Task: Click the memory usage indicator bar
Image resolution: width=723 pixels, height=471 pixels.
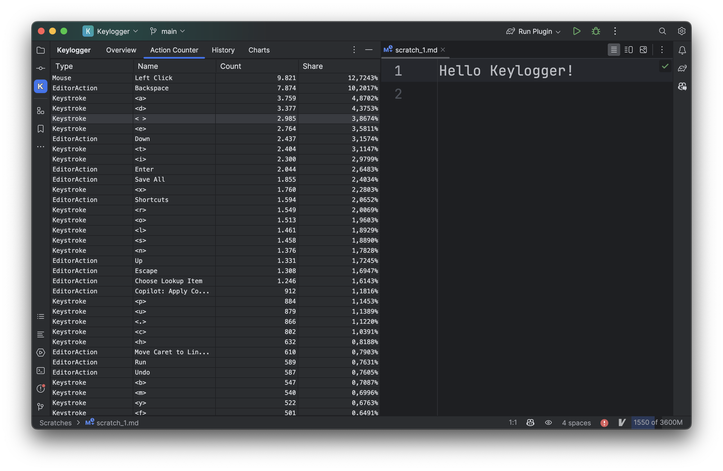Action: [x=658, y=422]
